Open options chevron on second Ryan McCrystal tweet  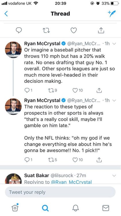click(114, 101)
